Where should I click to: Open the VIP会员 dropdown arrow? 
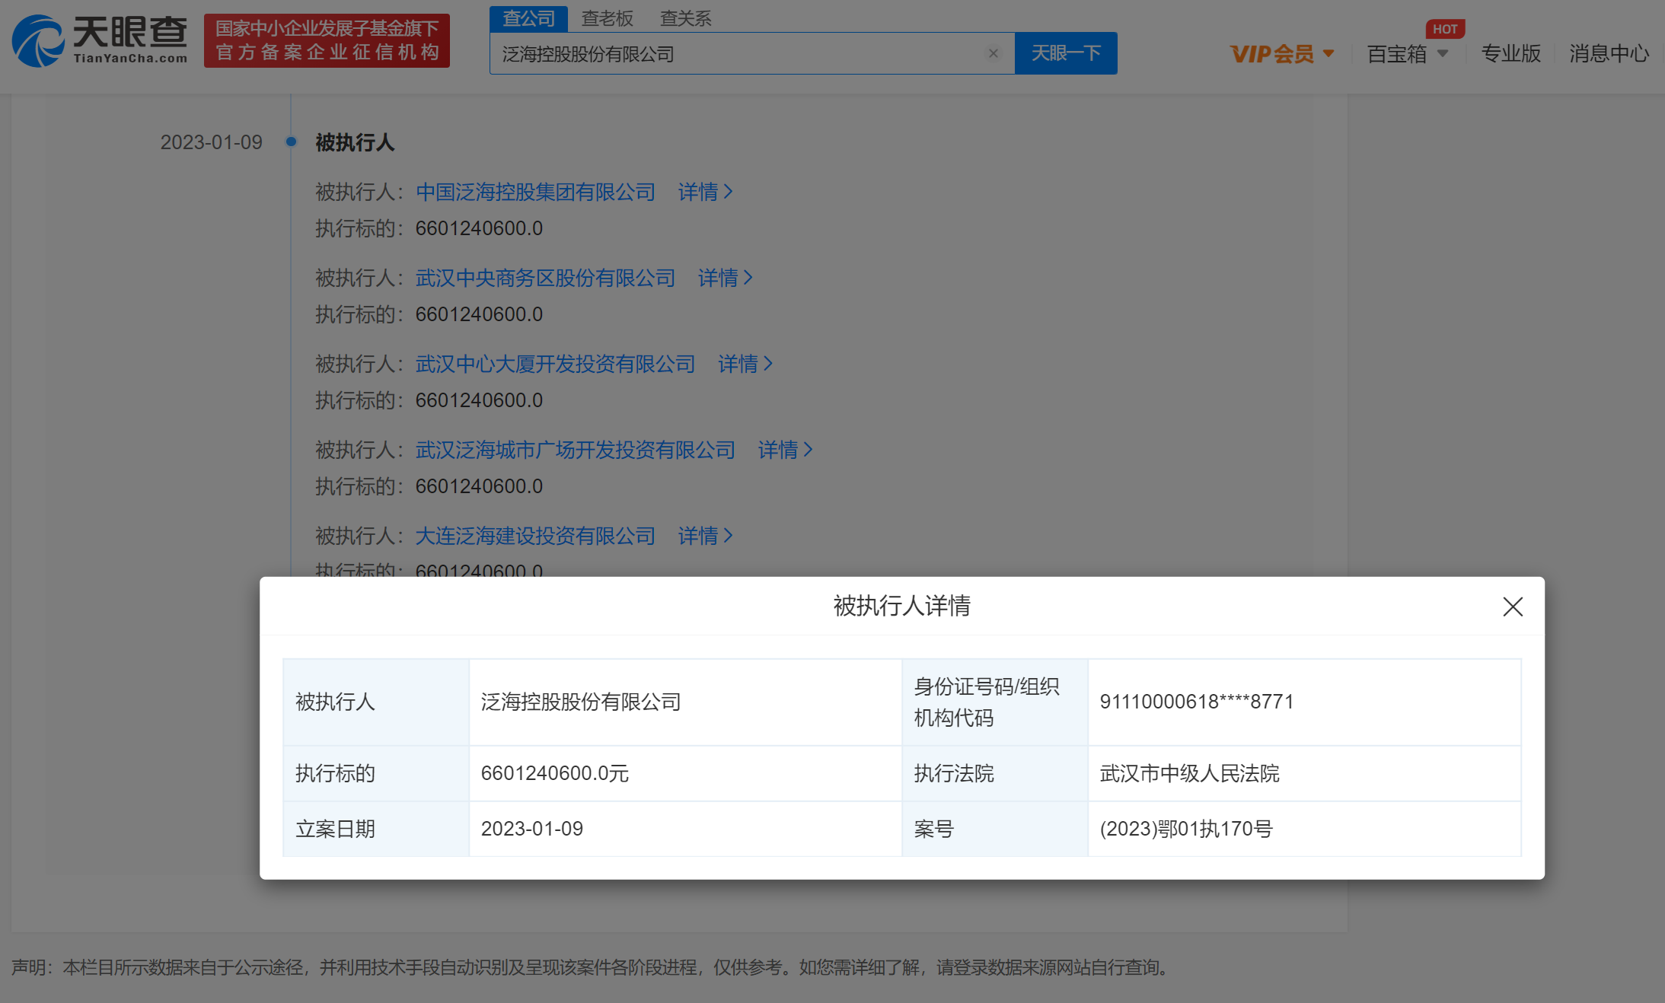1330,53
